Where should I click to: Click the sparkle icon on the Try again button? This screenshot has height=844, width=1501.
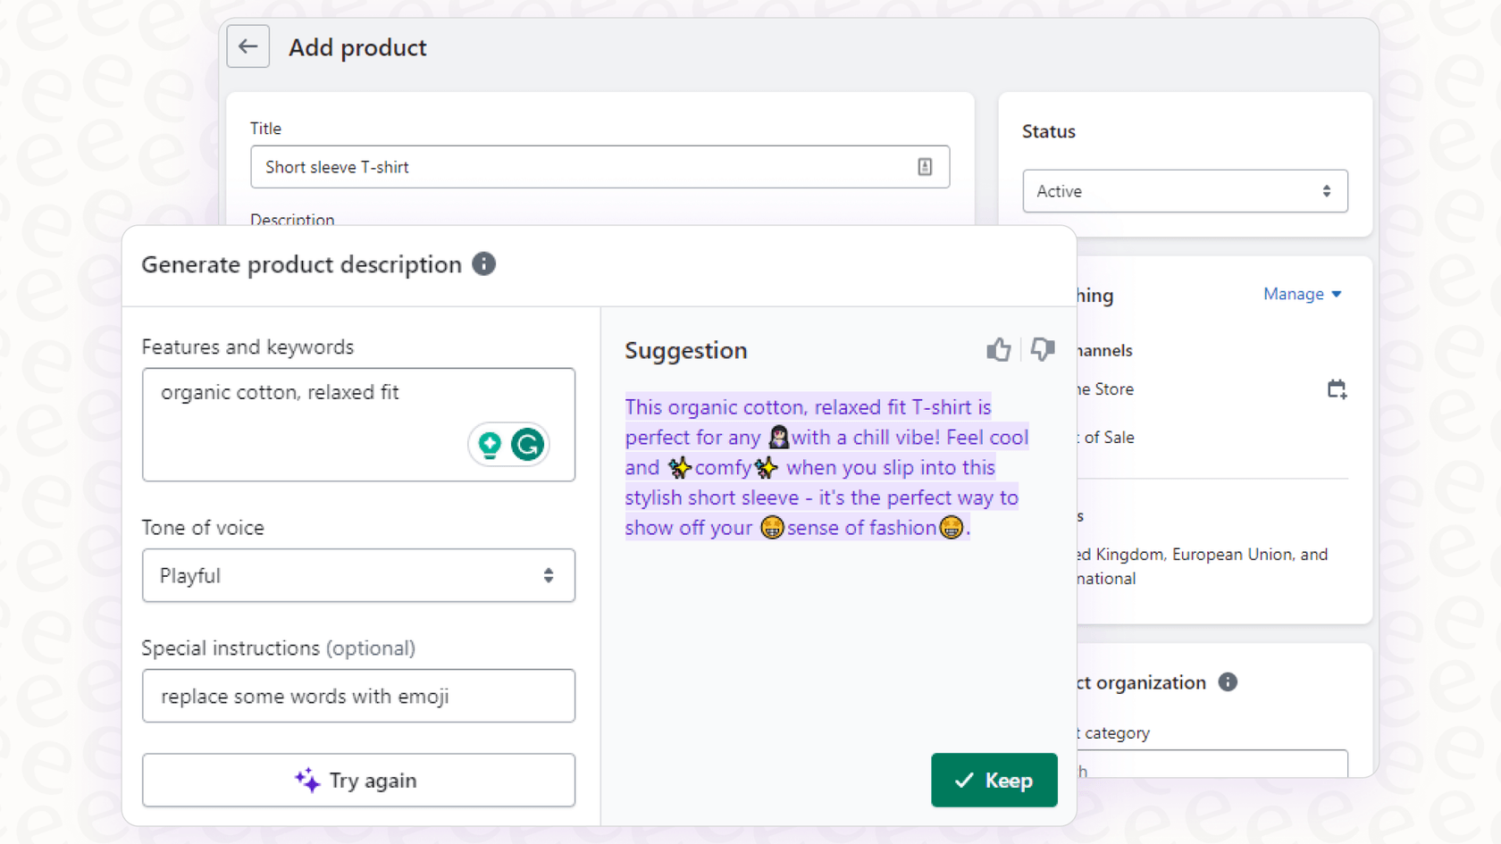click(x=308, y=780)
